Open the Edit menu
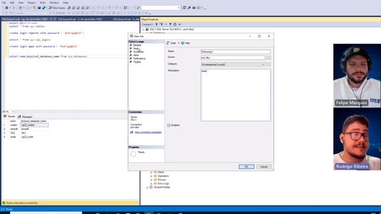The image size is (381, 214). pyautogui.click(x=12, y=2)
